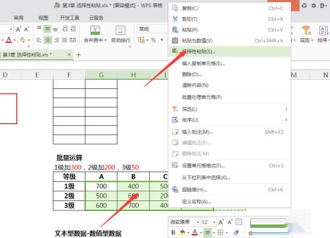This screenshot has height=238, width=330.
Task: Open 设置单元格格式(F)... from the context menu
Action: (230, 165)
